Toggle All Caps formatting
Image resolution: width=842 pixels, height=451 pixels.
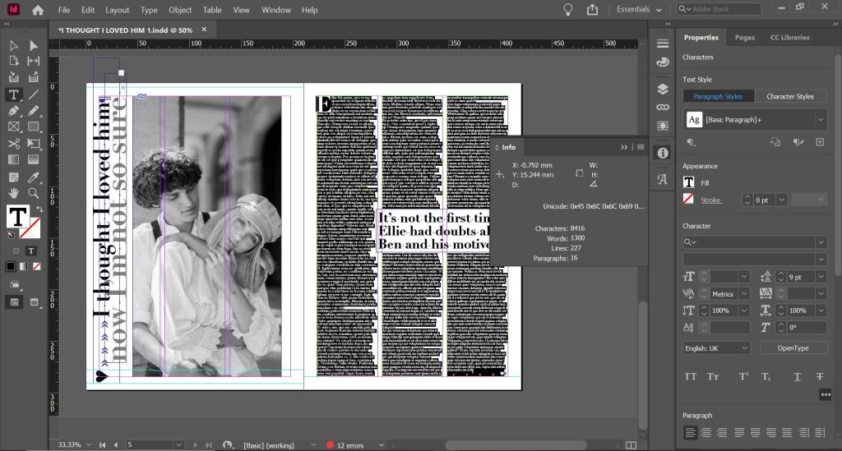(x=691, y=376)
